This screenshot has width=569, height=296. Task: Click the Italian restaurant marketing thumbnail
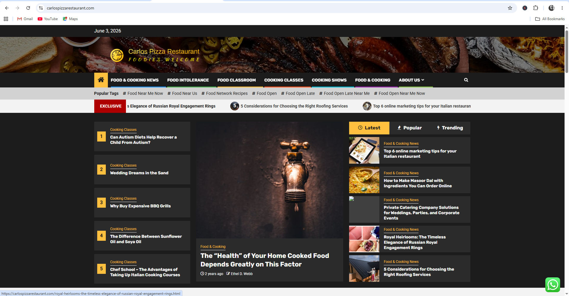[364, 150]
